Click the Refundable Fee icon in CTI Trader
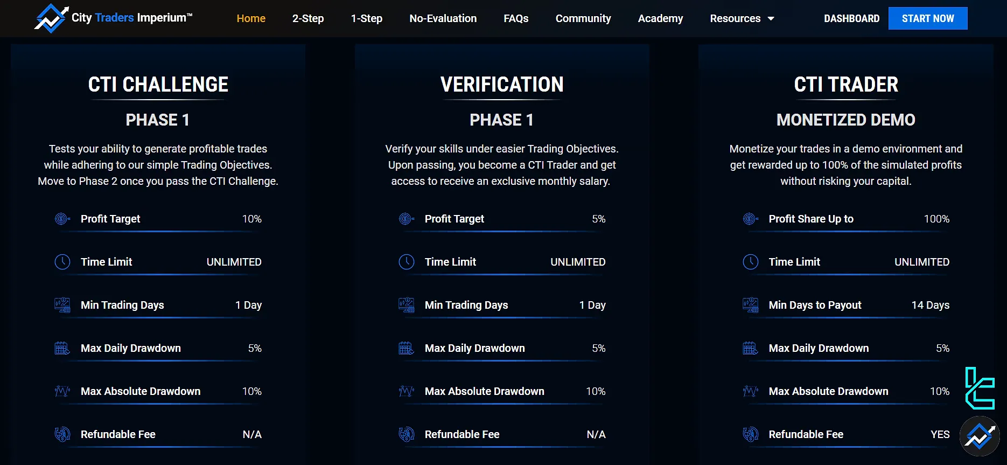 click(x=751, y=434)
